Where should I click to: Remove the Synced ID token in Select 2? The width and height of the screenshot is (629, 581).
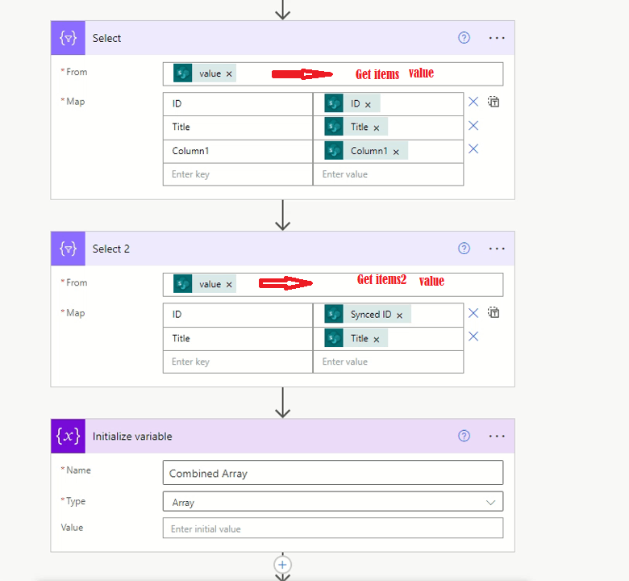399,316
